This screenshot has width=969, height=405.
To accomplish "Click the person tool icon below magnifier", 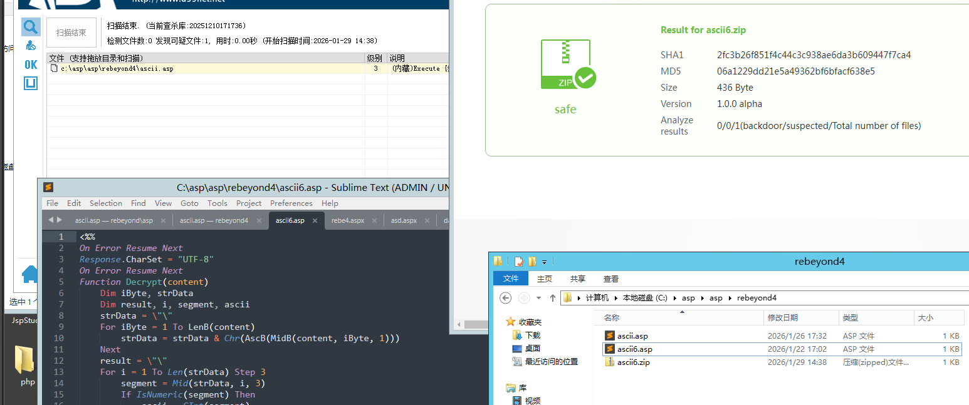I will tap(31, 46).
